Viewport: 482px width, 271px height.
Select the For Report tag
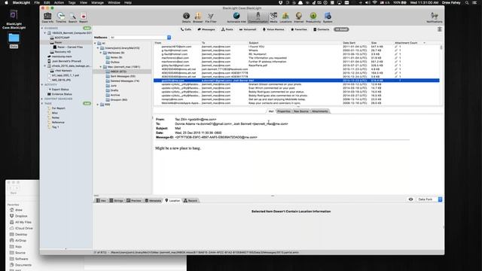[x=56, y=108]
